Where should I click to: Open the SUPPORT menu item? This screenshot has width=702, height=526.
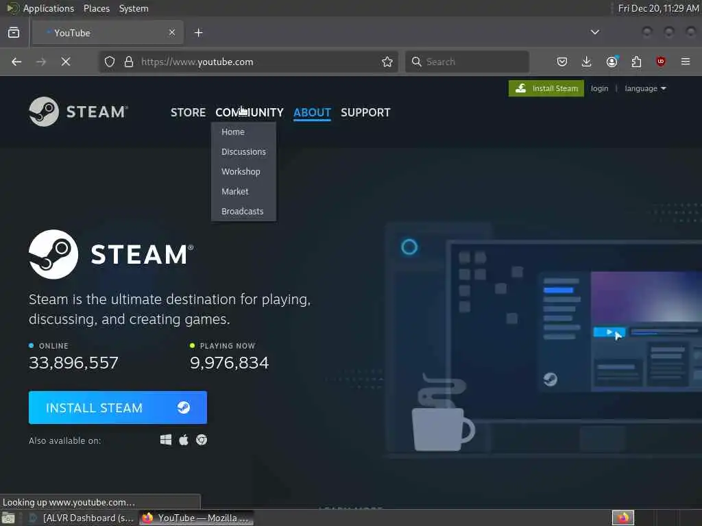point(365,113)
